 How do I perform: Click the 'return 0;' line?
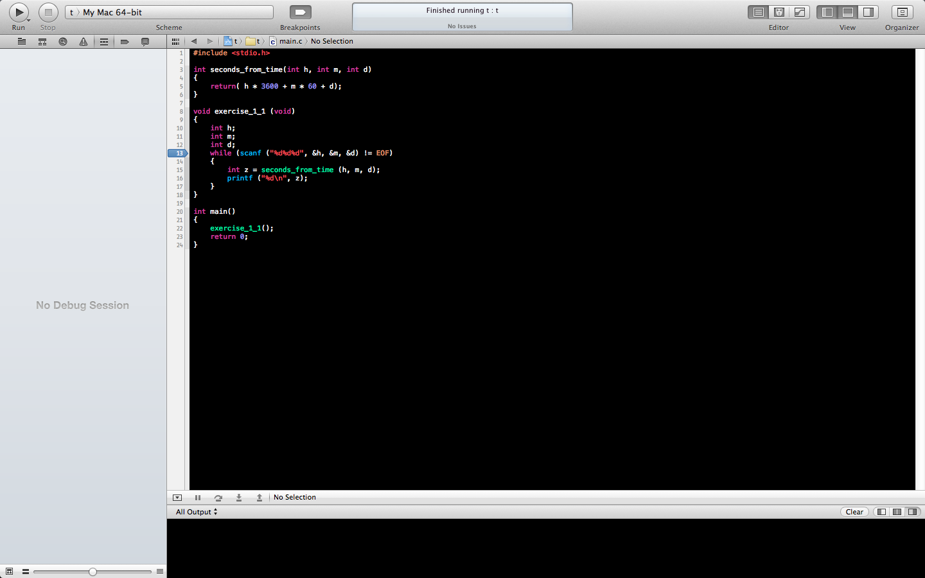229,236
